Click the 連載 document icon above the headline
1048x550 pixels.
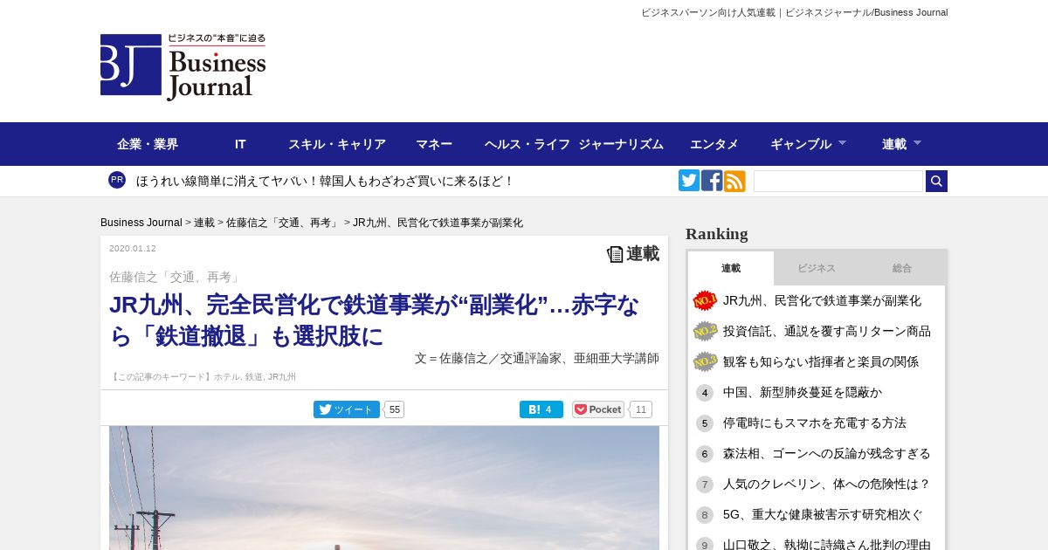coord(615,254)
